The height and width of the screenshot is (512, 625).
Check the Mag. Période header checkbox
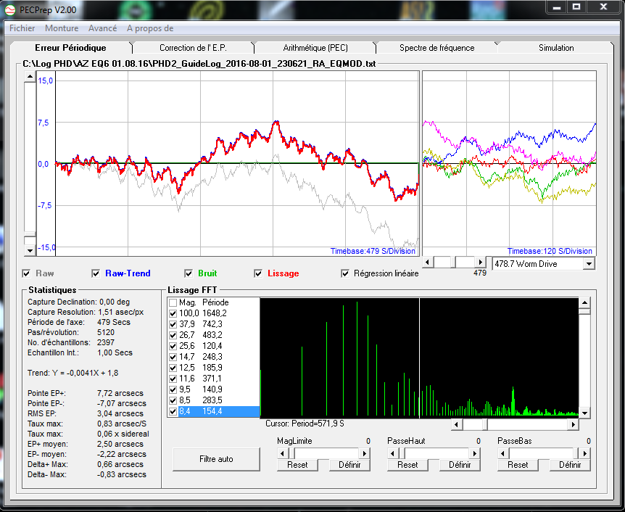(x=173, y=302)
